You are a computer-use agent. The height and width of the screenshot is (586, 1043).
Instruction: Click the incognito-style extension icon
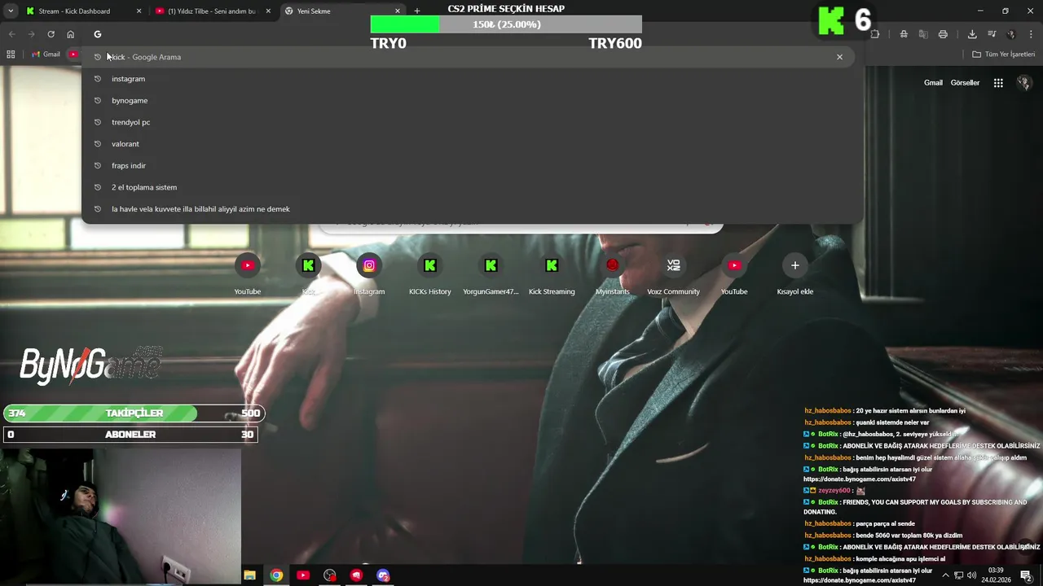click(x=904, y=34)
